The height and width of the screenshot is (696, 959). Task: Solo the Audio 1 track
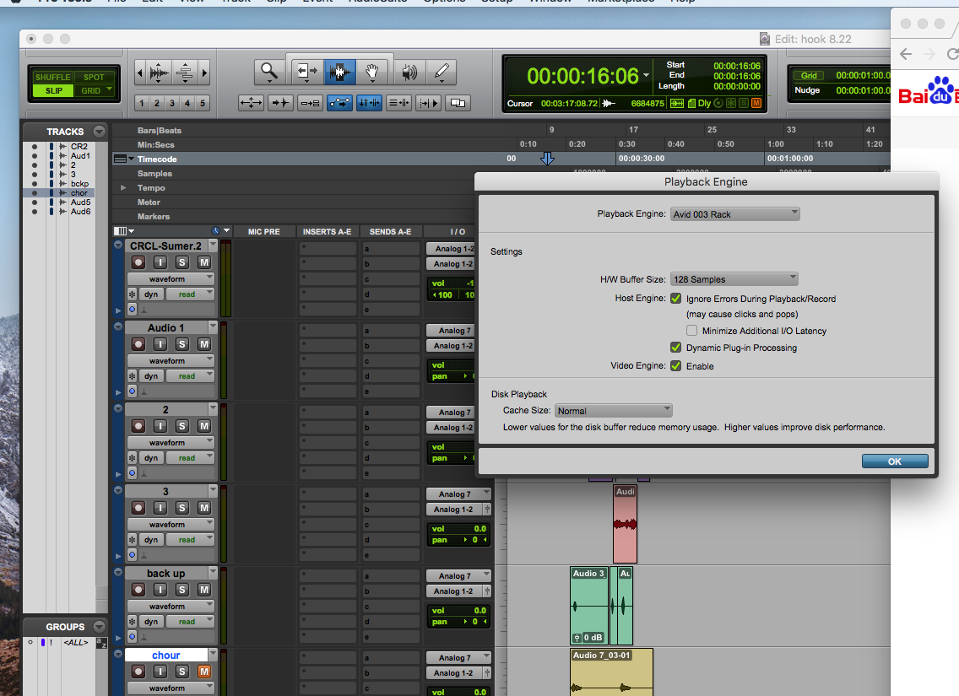tap(182, 344)
